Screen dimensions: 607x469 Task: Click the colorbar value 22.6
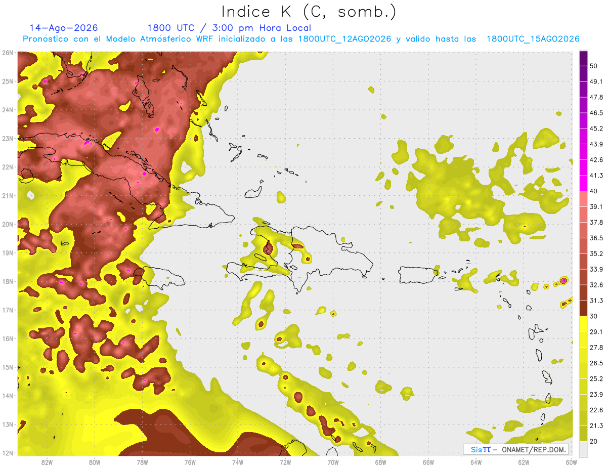[x=596, y=410]
